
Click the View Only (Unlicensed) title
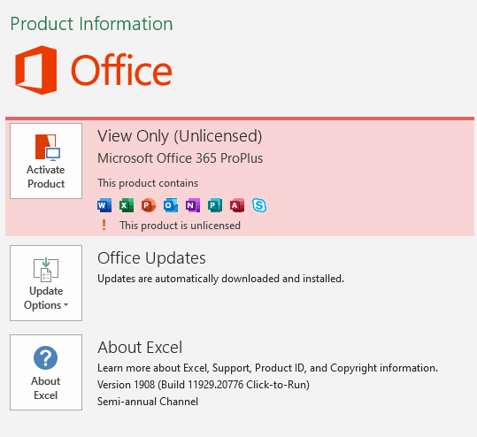(x=180, y=136)
